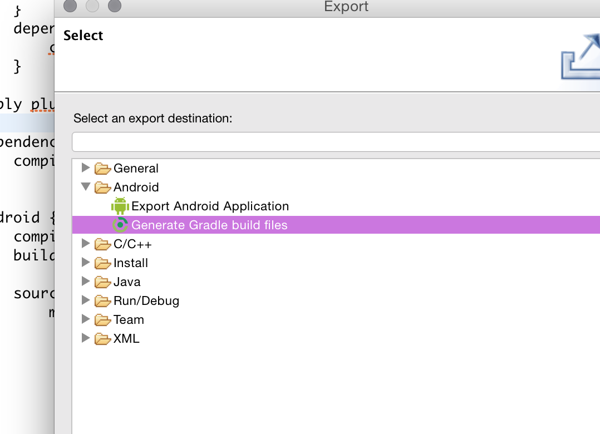Click the XML folder icon

[x=102, y=338]
